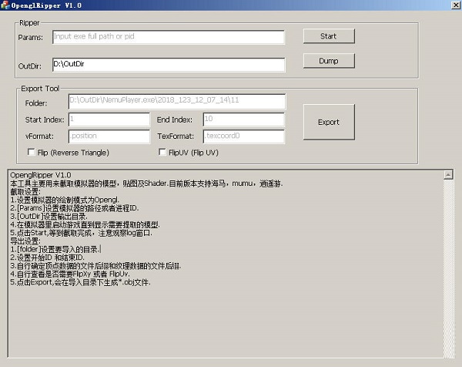Image resolution: width=462 pixels, height=367 pixels.
Task: Click the TexFormat input field
Action: tap(243, 136)
